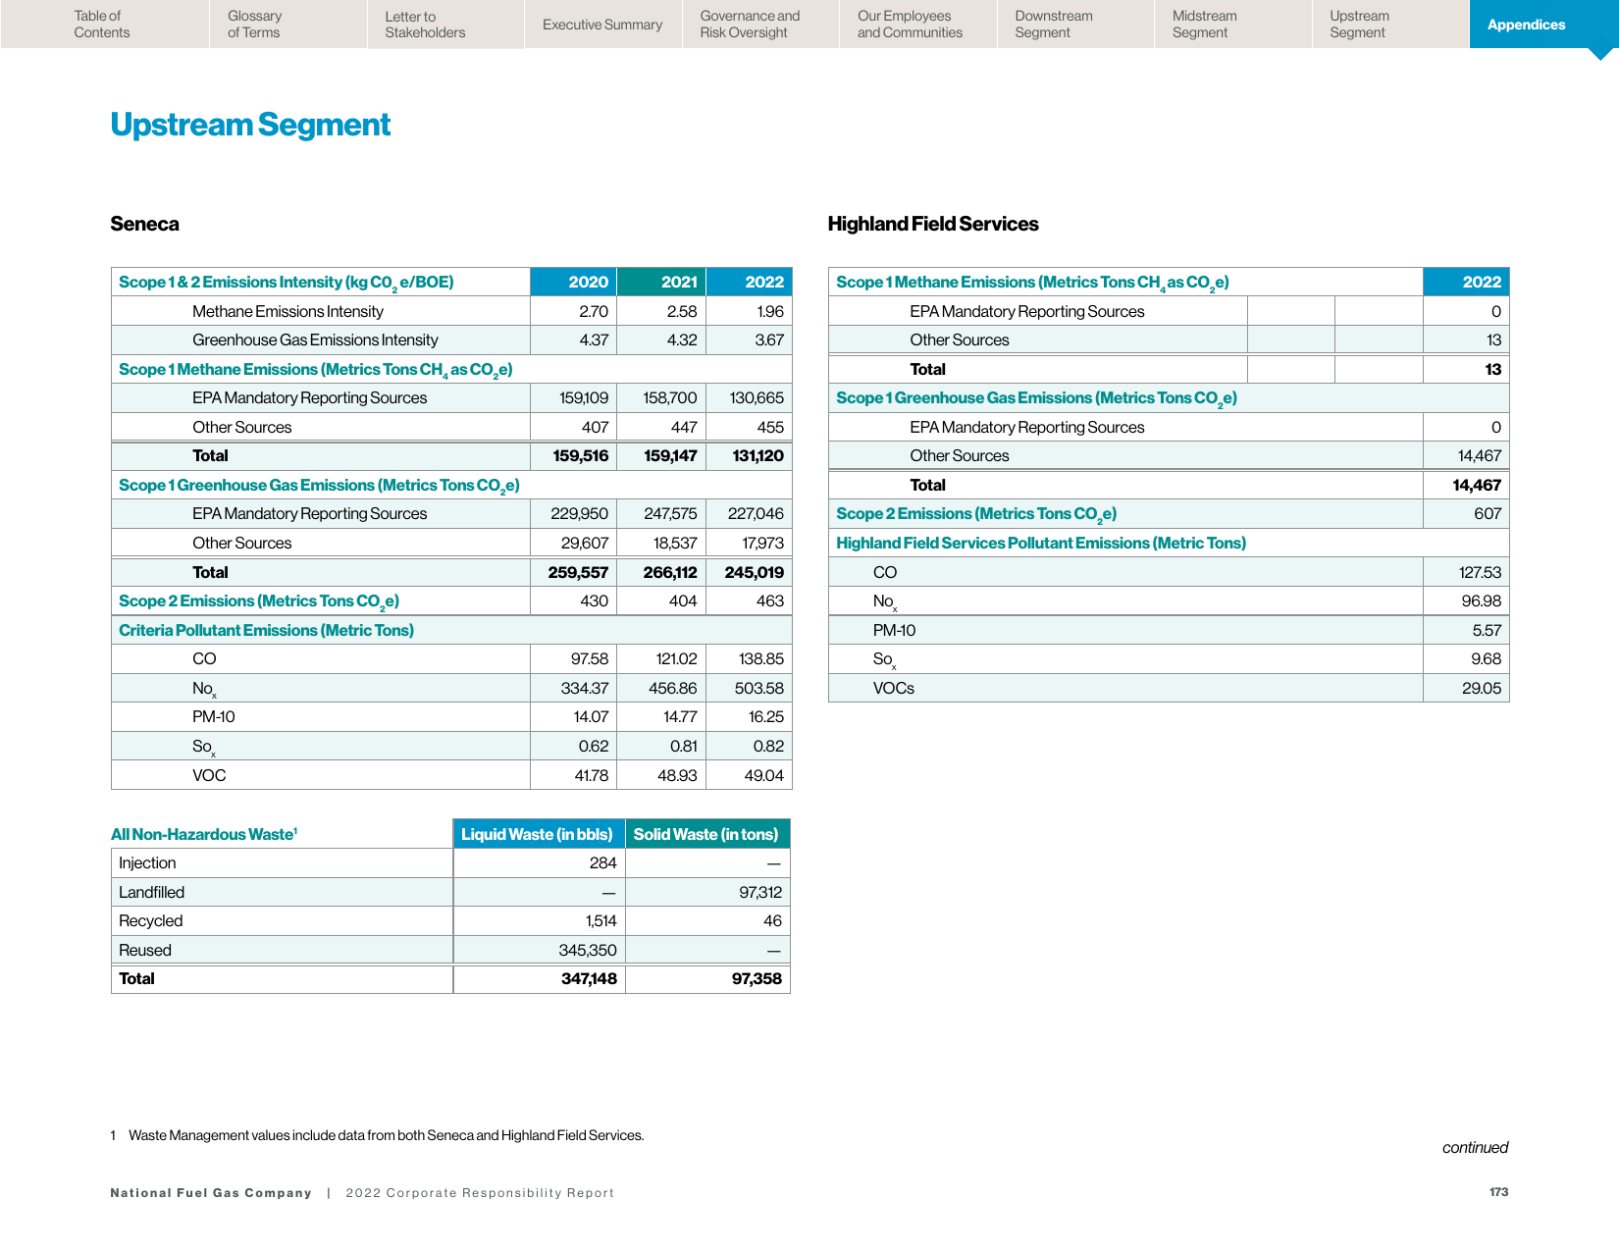Click the Landfilled solid waste value 97,312

(x=760, y=892)
